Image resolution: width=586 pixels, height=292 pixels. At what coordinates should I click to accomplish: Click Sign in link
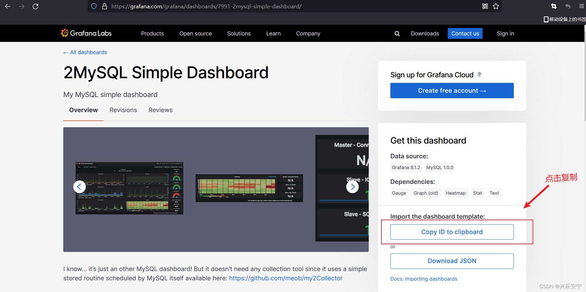(505, 34)
